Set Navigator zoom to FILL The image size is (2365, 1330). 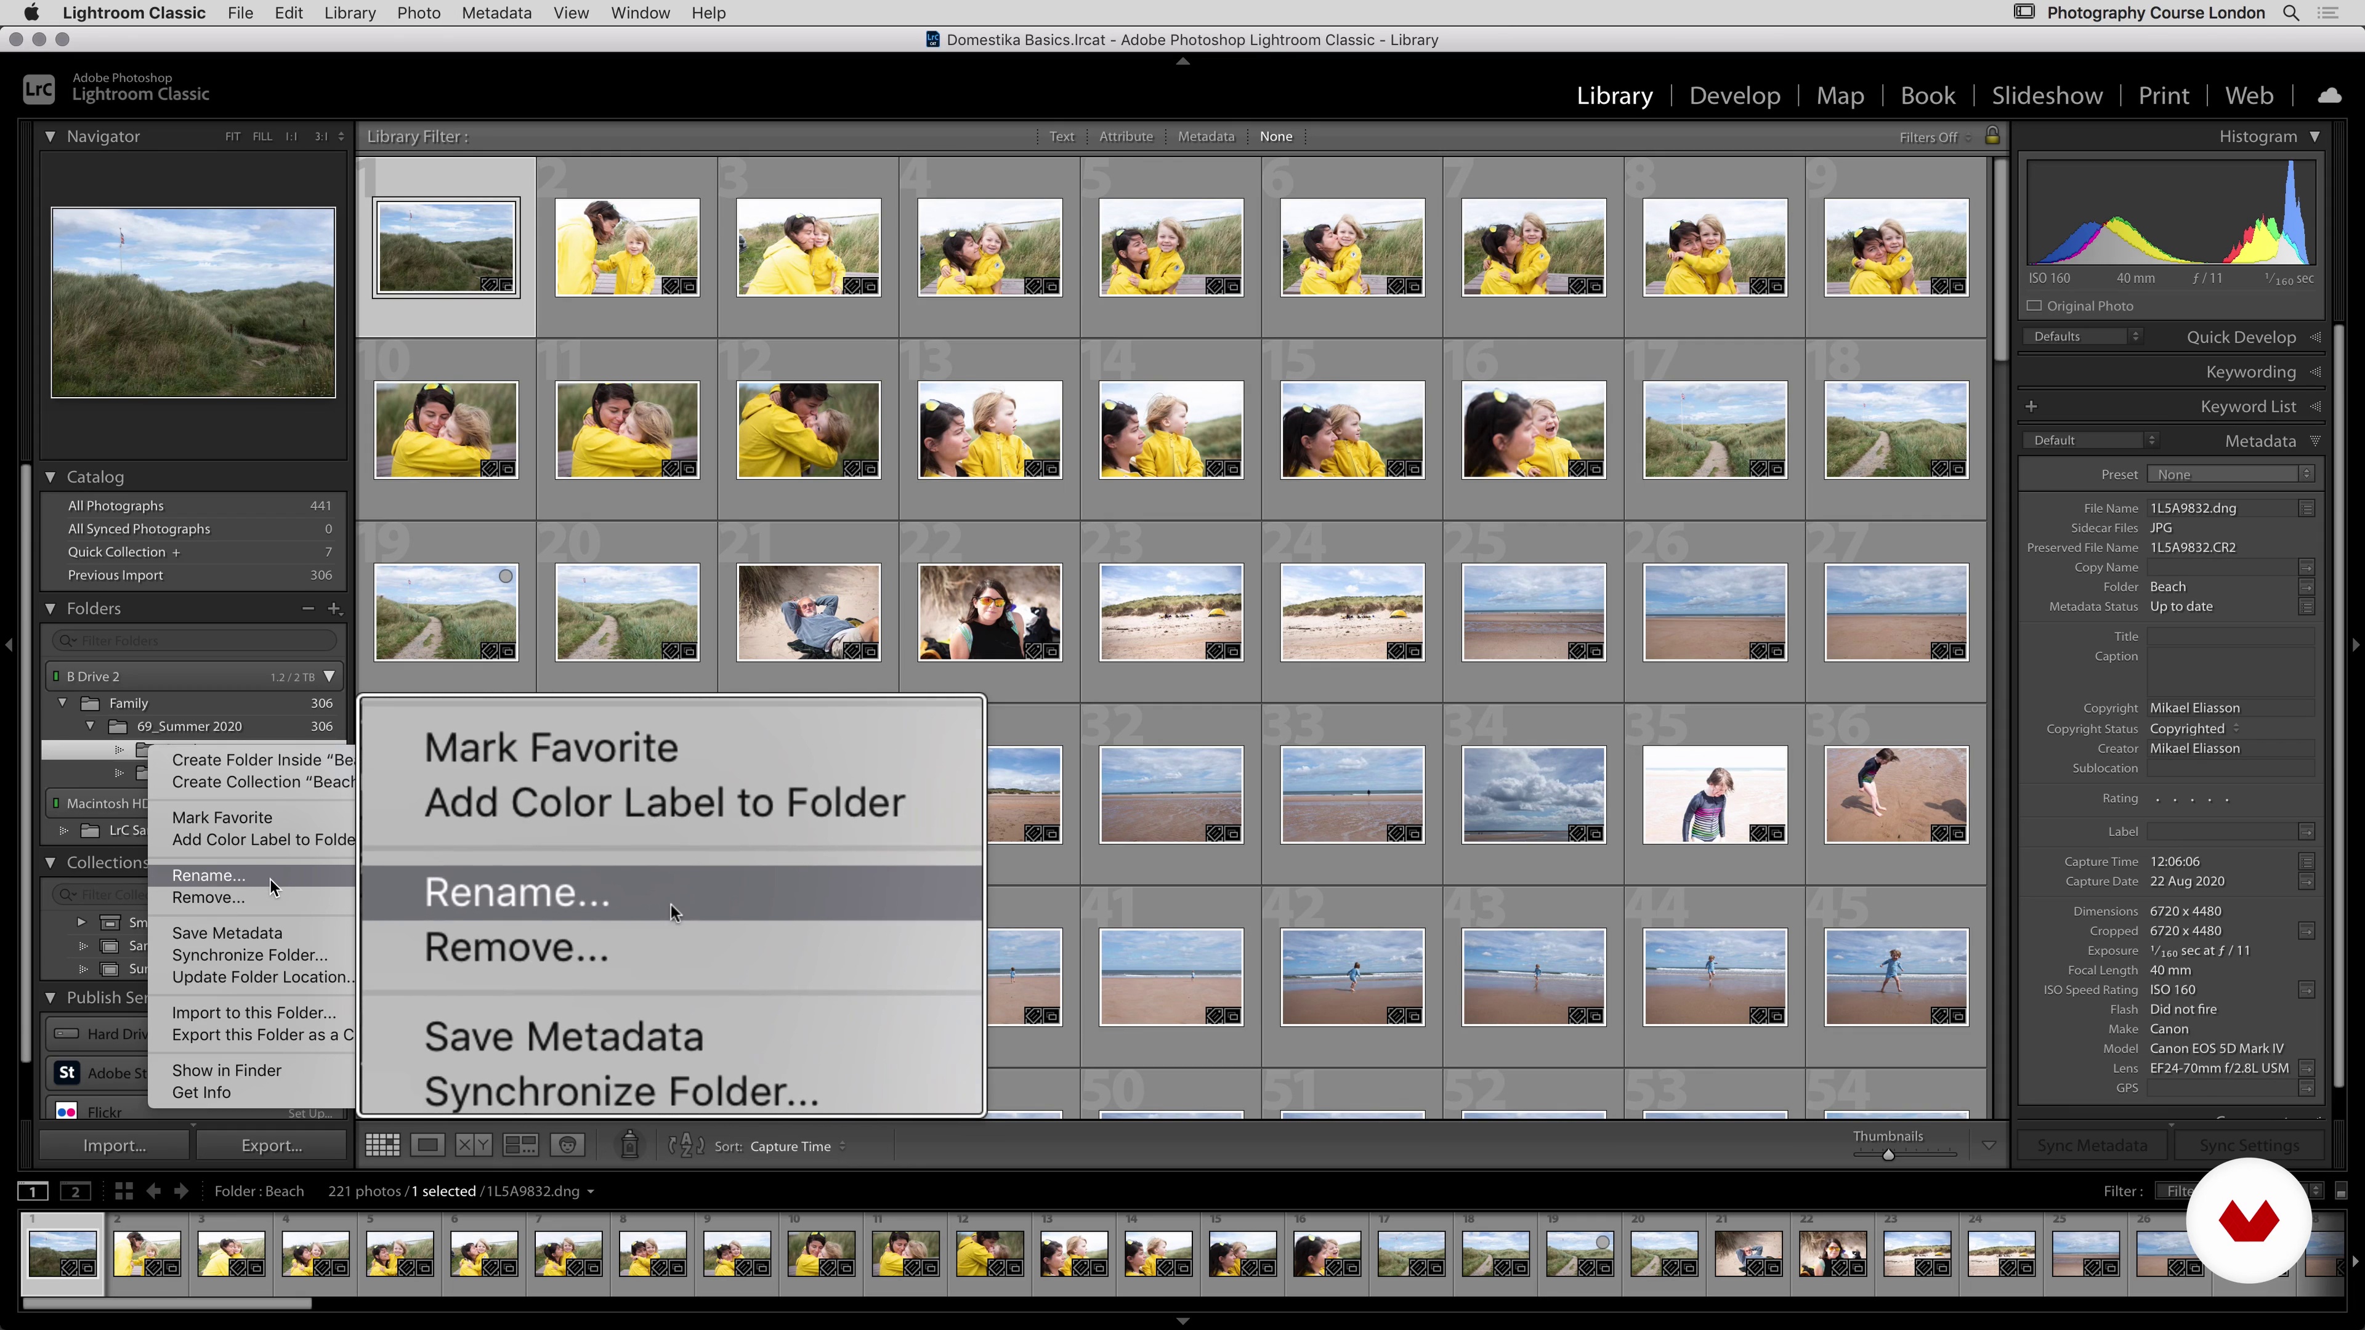pos(262,136)
